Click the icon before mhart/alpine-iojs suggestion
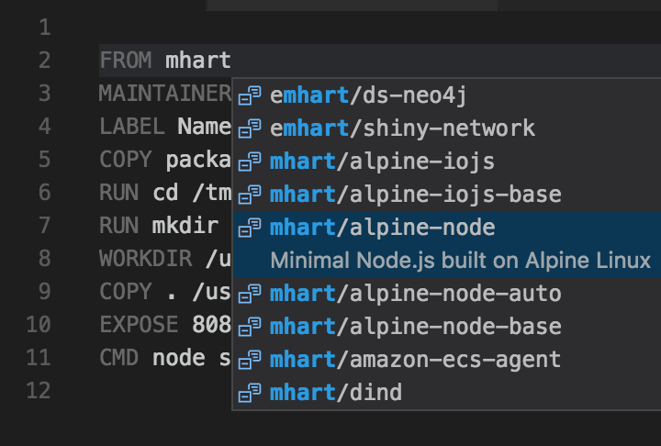The image size is (661, 446). pos(250,162)
